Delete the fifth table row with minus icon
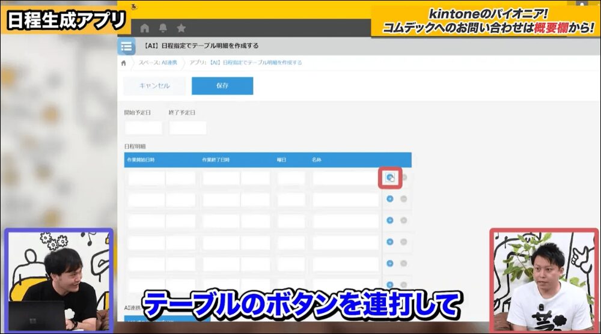The height and width of the screenshot is (334, 601). click(x=404, y=263)
